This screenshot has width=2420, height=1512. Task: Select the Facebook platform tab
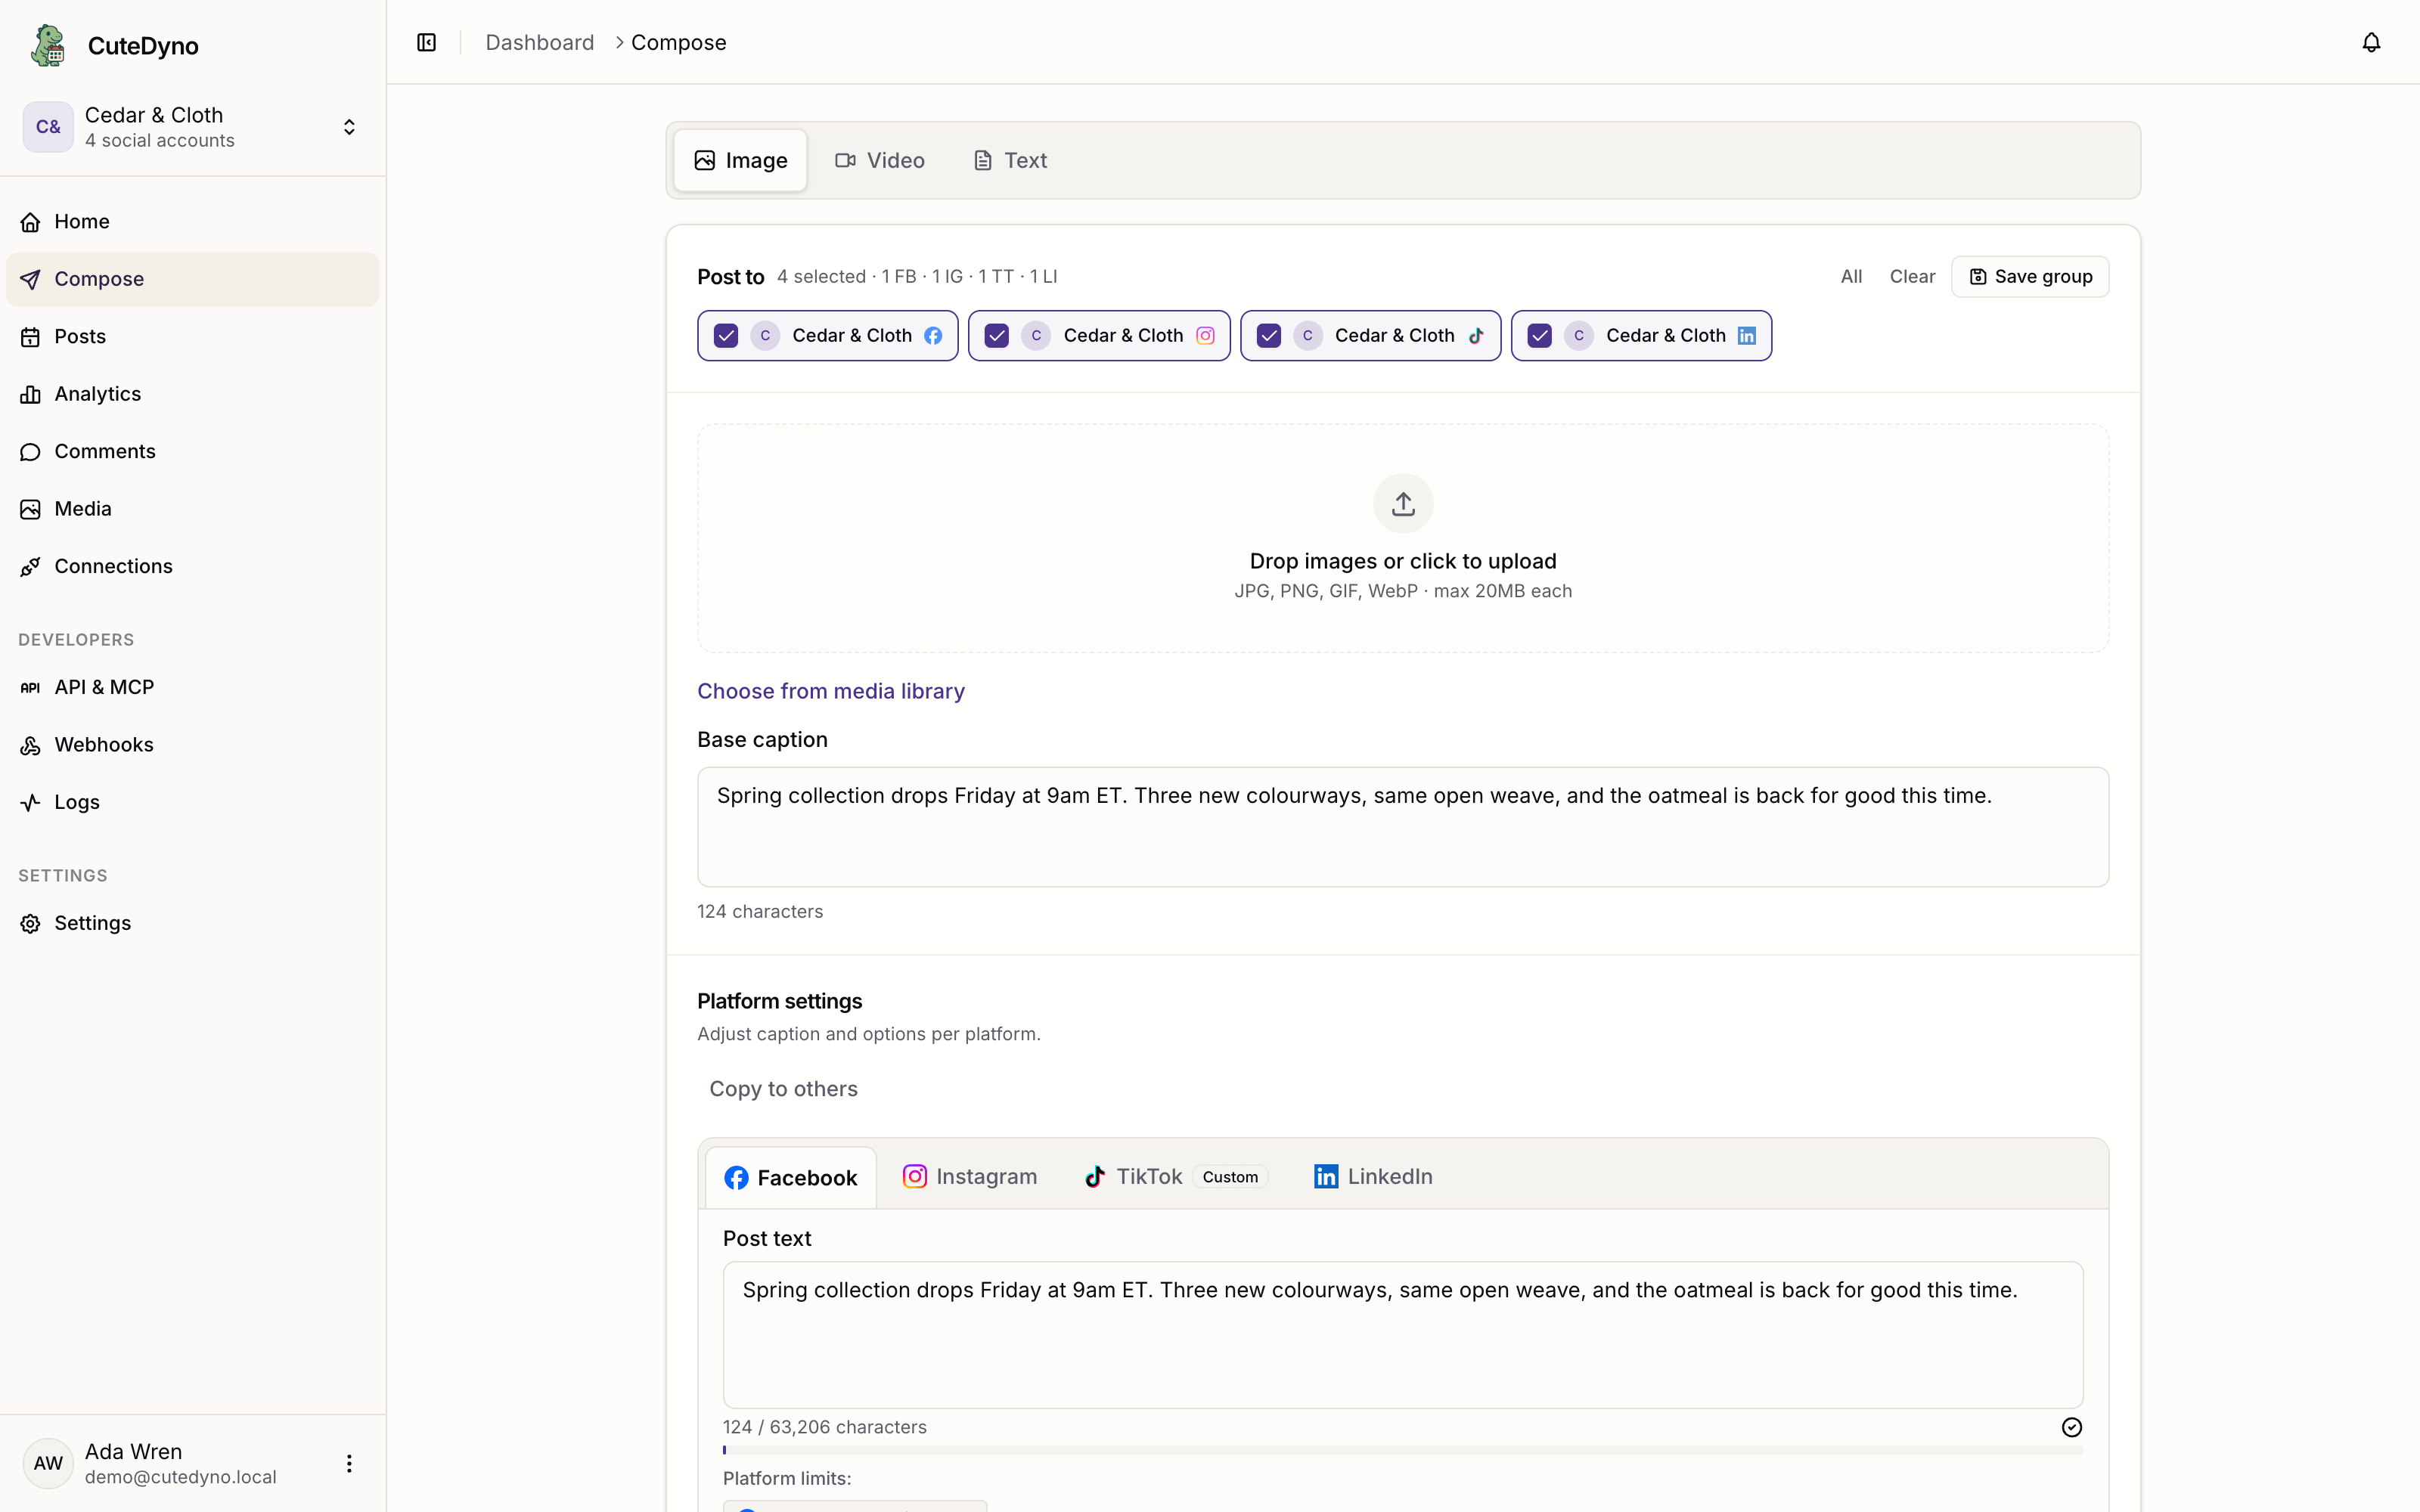tap(791, 1177)
